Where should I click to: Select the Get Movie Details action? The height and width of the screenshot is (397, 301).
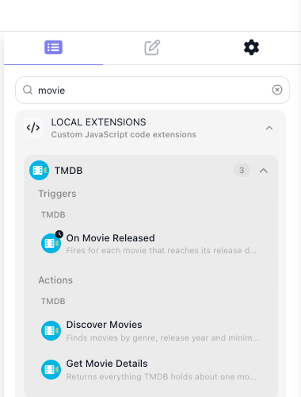tap(150, 369)
